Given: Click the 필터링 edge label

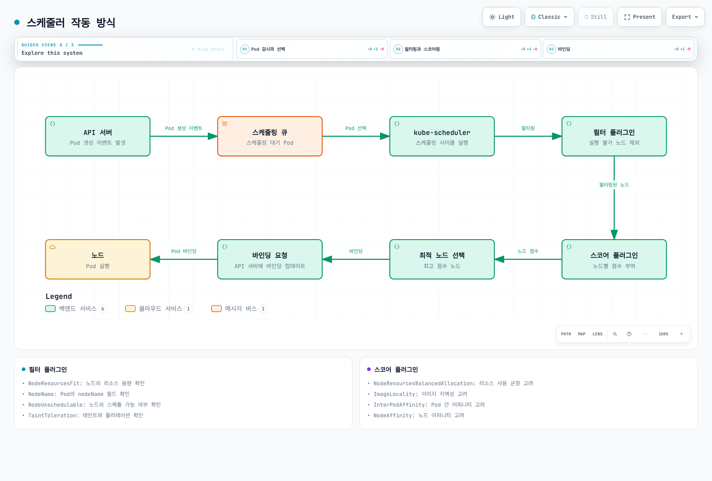Looking at the screenshot, I should (x=528, y=128).
